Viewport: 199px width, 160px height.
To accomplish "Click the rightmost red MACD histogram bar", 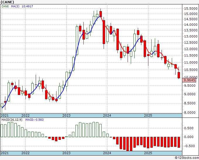I will click(x=179, y=142).
